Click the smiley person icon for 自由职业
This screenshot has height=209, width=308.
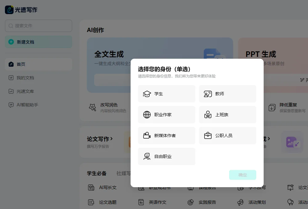pos(147,156)
